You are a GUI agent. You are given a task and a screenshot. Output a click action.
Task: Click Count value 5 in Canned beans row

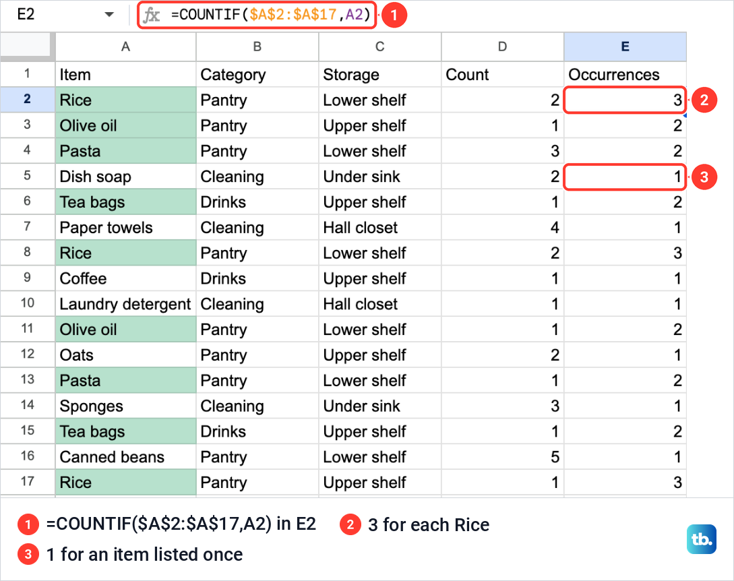pos(502,457)
